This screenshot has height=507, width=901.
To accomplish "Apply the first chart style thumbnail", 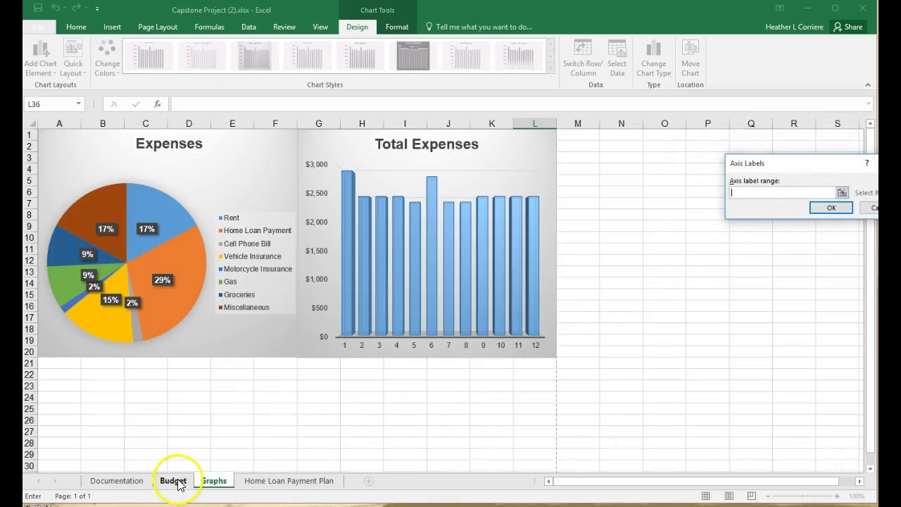I will click(149, 56).
